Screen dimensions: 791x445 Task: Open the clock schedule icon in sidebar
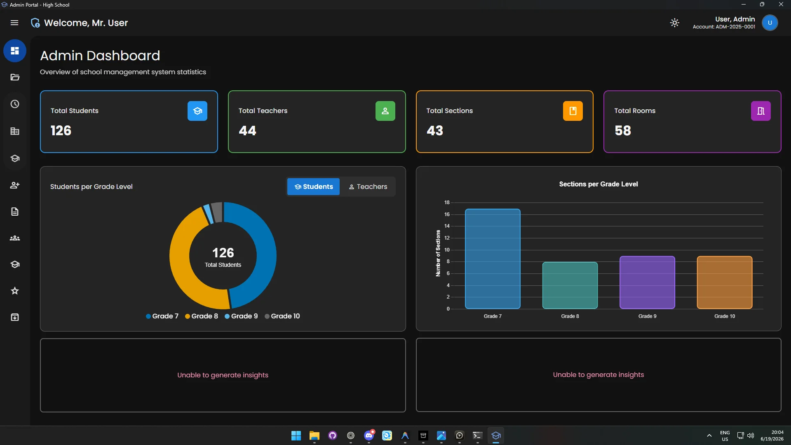click(x=15, y=104)
